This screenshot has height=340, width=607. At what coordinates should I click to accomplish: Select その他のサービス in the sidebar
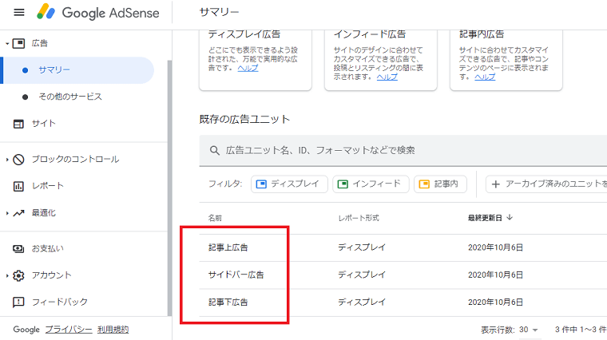[70, 97]
